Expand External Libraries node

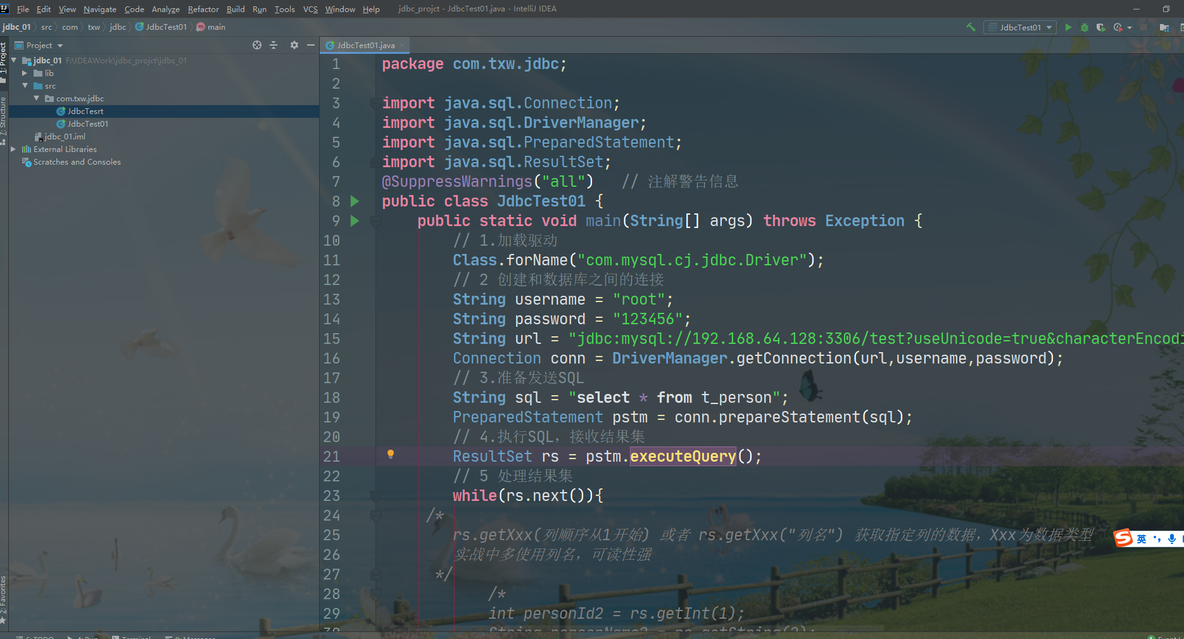click(x=13, y=149)
